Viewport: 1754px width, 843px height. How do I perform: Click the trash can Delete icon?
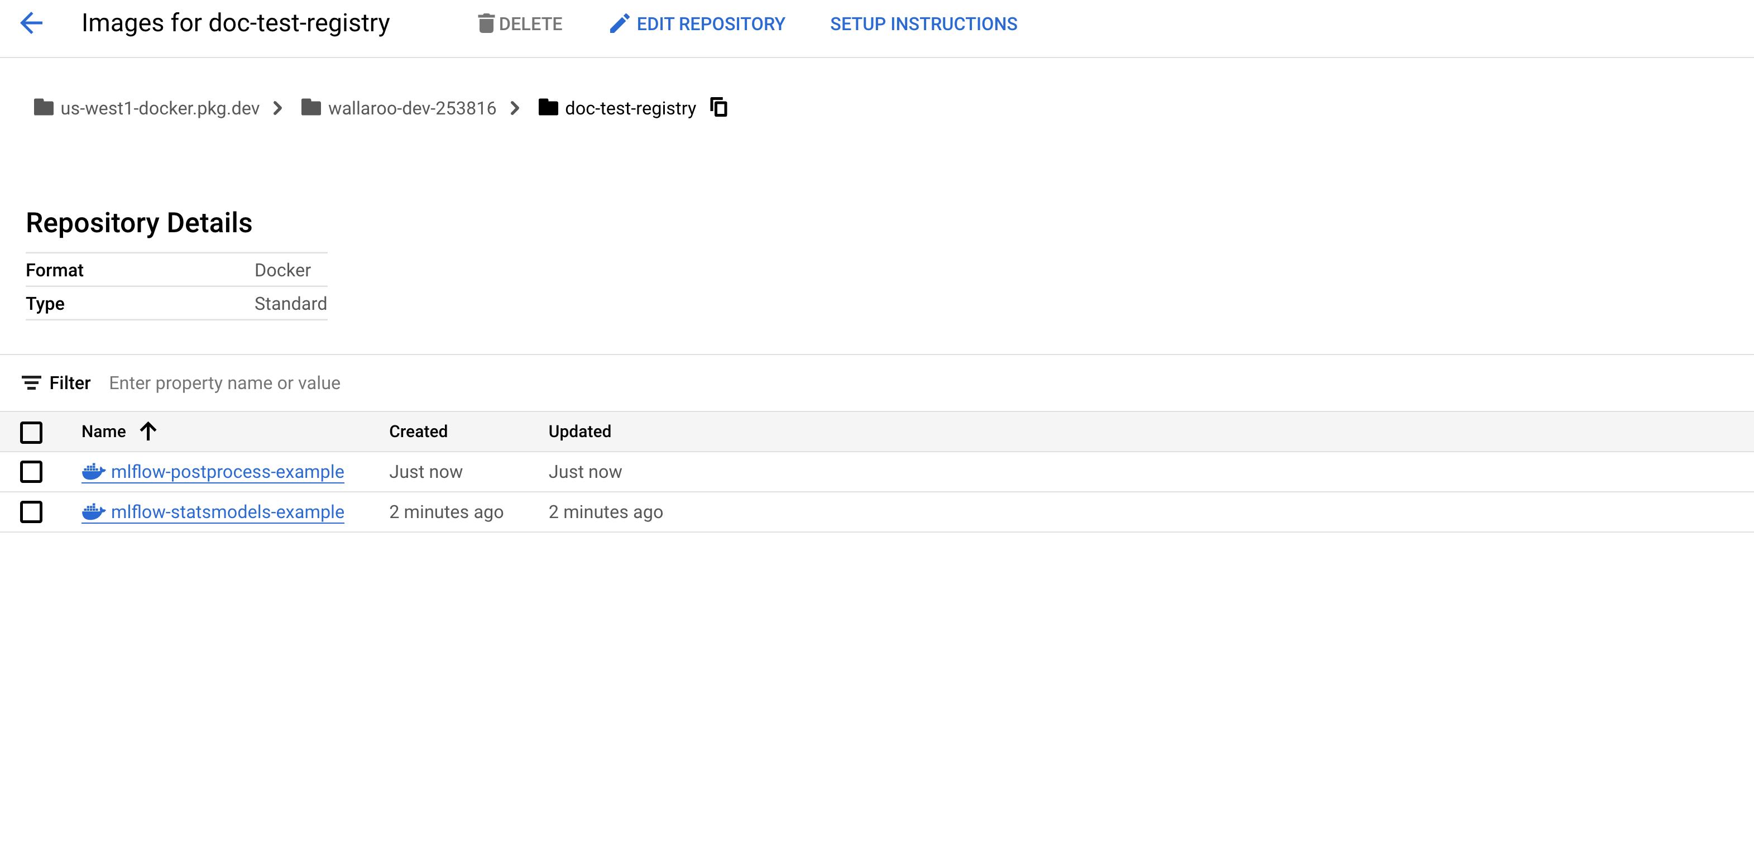[x=486, y=24]
